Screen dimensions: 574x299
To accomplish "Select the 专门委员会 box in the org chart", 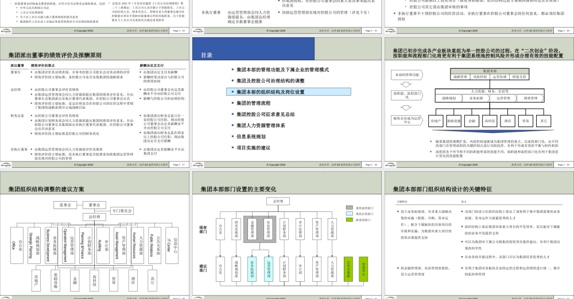I will tap(122, 211).
